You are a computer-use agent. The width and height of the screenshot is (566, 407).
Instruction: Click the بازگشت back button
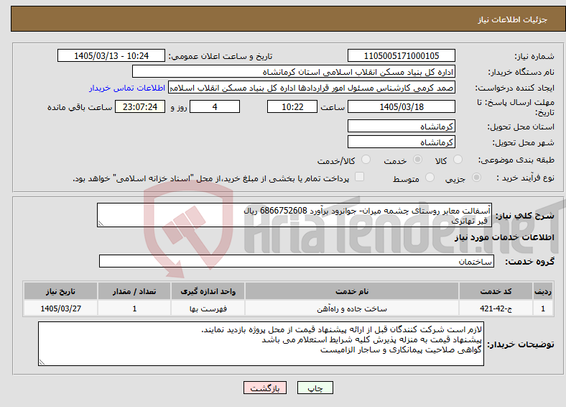tap(265, 388)
